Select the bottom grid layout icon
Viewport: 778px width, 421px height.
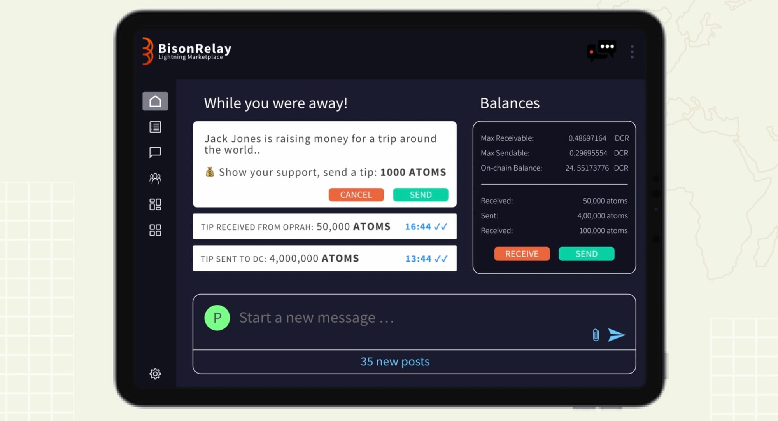click(x=154, y=230)
